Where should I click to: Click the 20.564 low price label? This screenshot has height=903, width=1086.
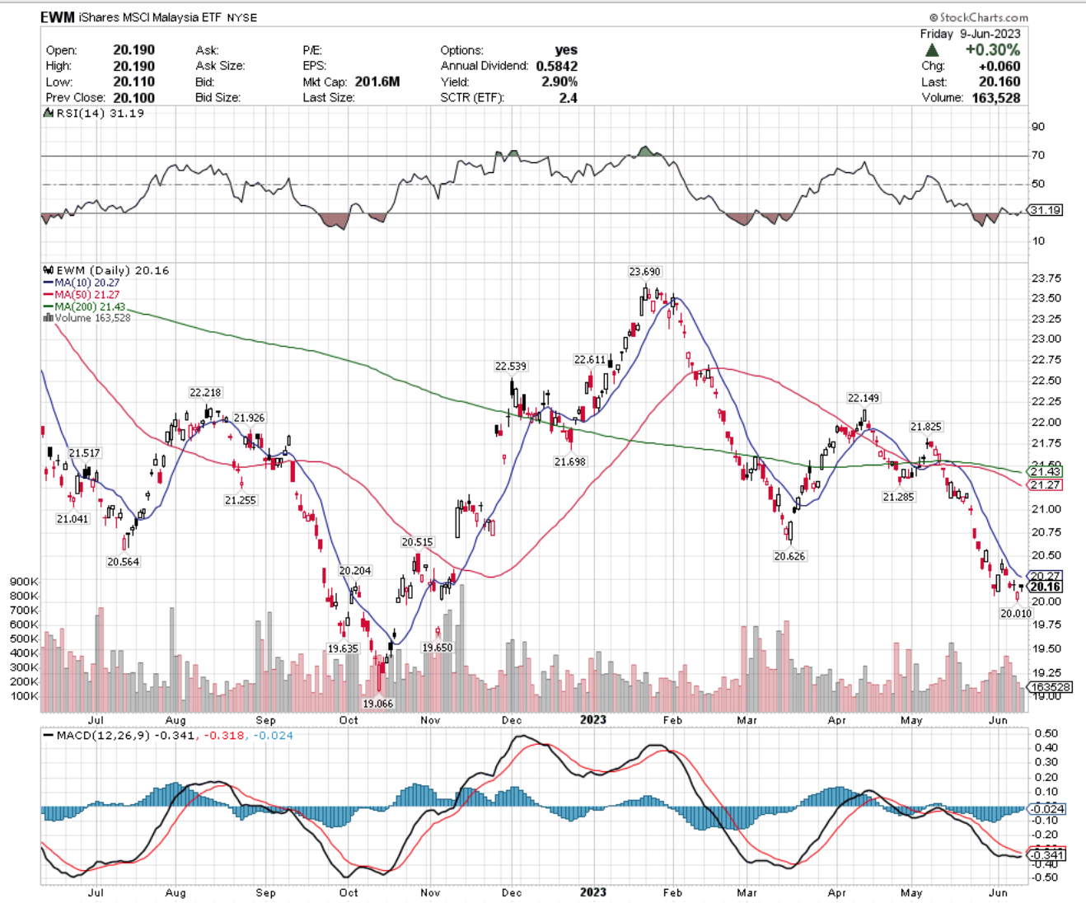pyautogui.click(x=123, y=561)
